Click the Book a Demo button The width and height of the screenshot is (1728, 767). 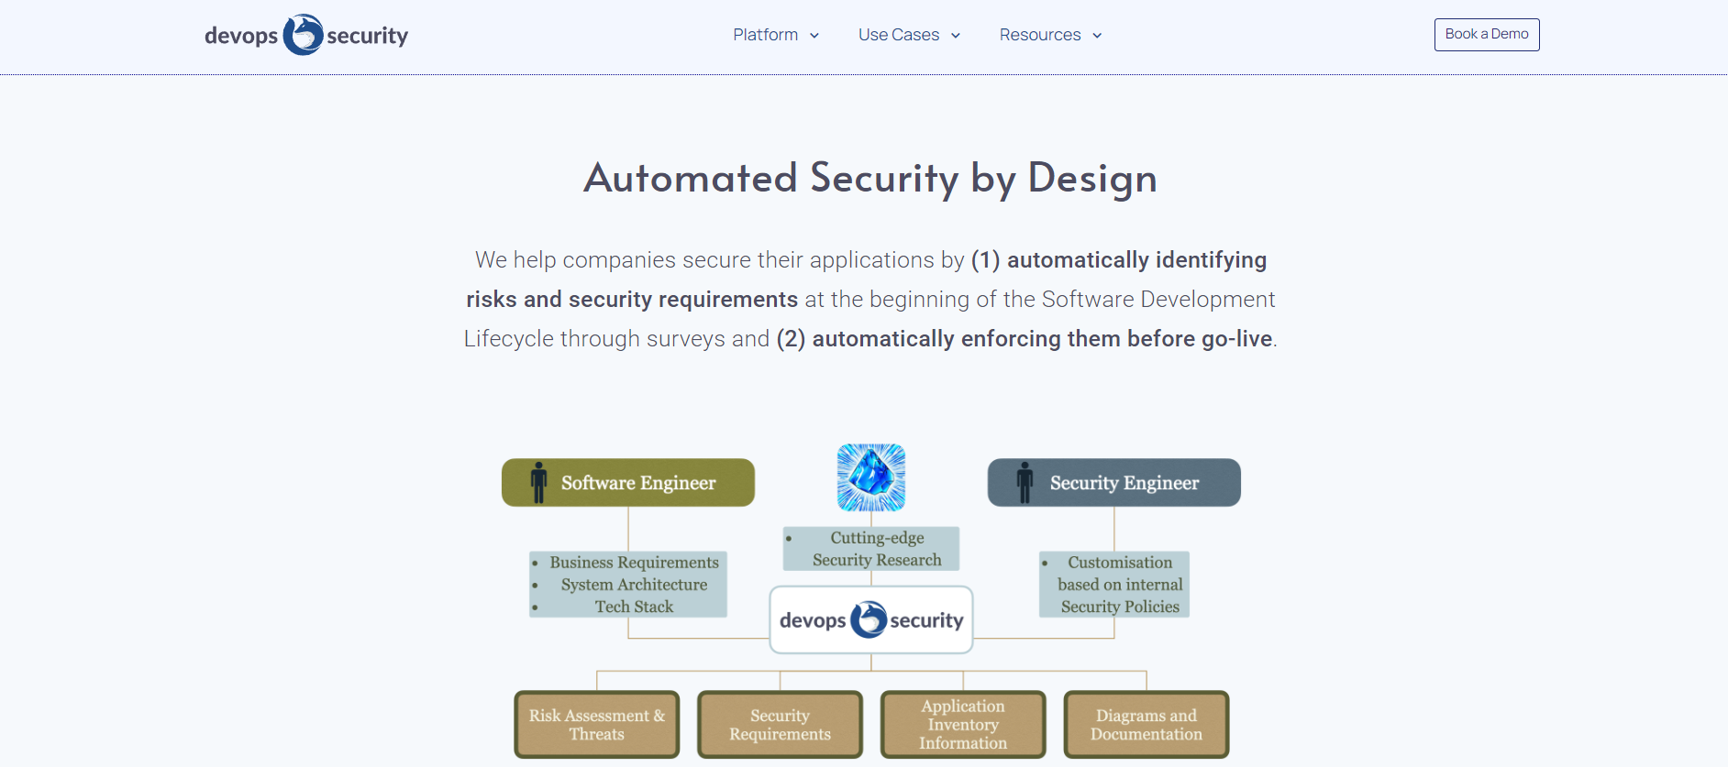[x=1487, y=35]
